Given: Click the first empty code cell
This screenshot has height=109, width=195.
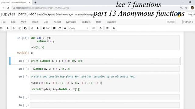Looking at the screenshot, I should tap(105, 97).
